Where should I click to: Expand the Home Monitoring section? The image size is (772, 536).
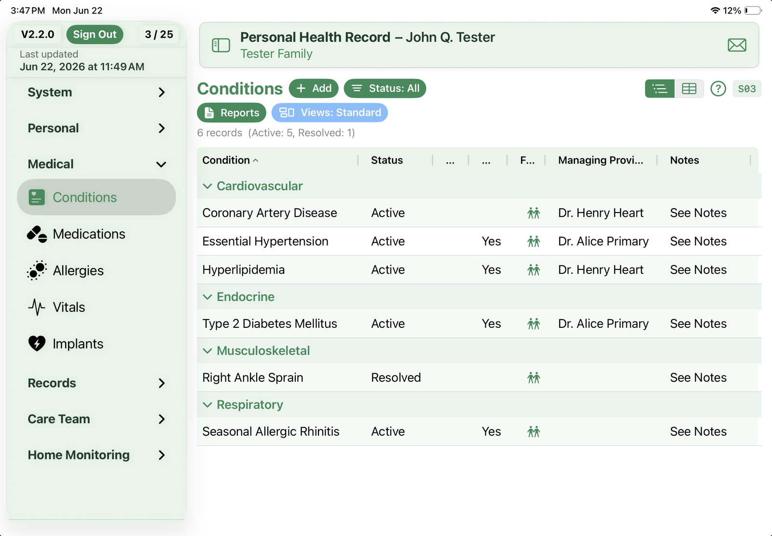(96, 455)
